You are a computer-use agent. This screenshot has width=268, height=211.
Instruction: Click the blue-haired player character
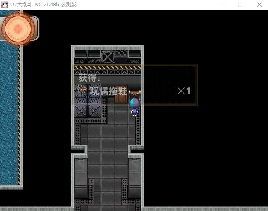pyautogui.click(x=135, y=108)
